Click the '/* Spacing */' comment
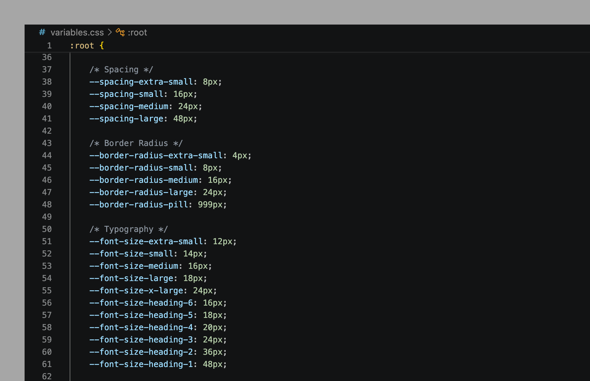This screenshot has height=381, width=590. (121, 70)
